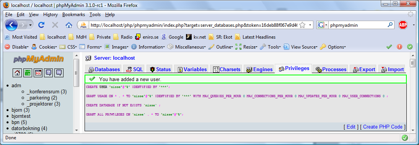Screen dimensions: 419x145
Task: Switch to the Import tab
Action: (392, 69)
